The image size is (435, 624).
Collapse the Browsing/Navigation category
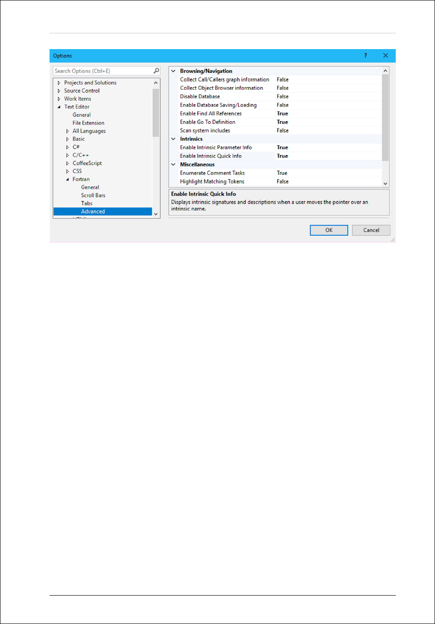click(x=173, y=71)
